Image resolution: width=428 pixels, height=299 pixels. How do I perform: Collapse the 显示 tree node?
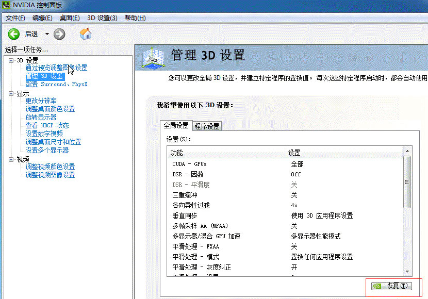pos(11,94)
